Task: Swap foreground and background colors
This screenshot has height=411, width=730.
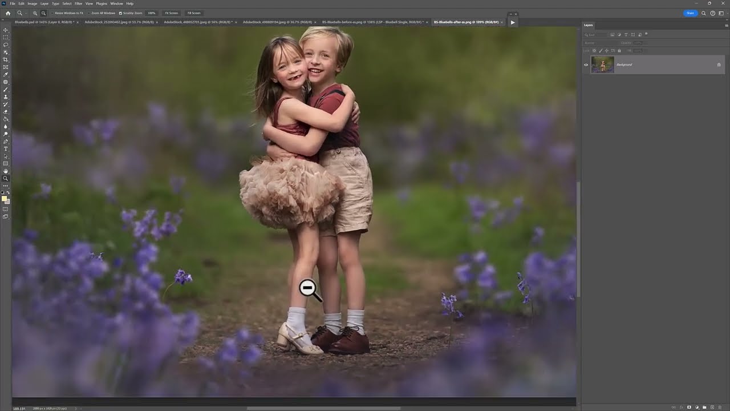Action: 8,192
